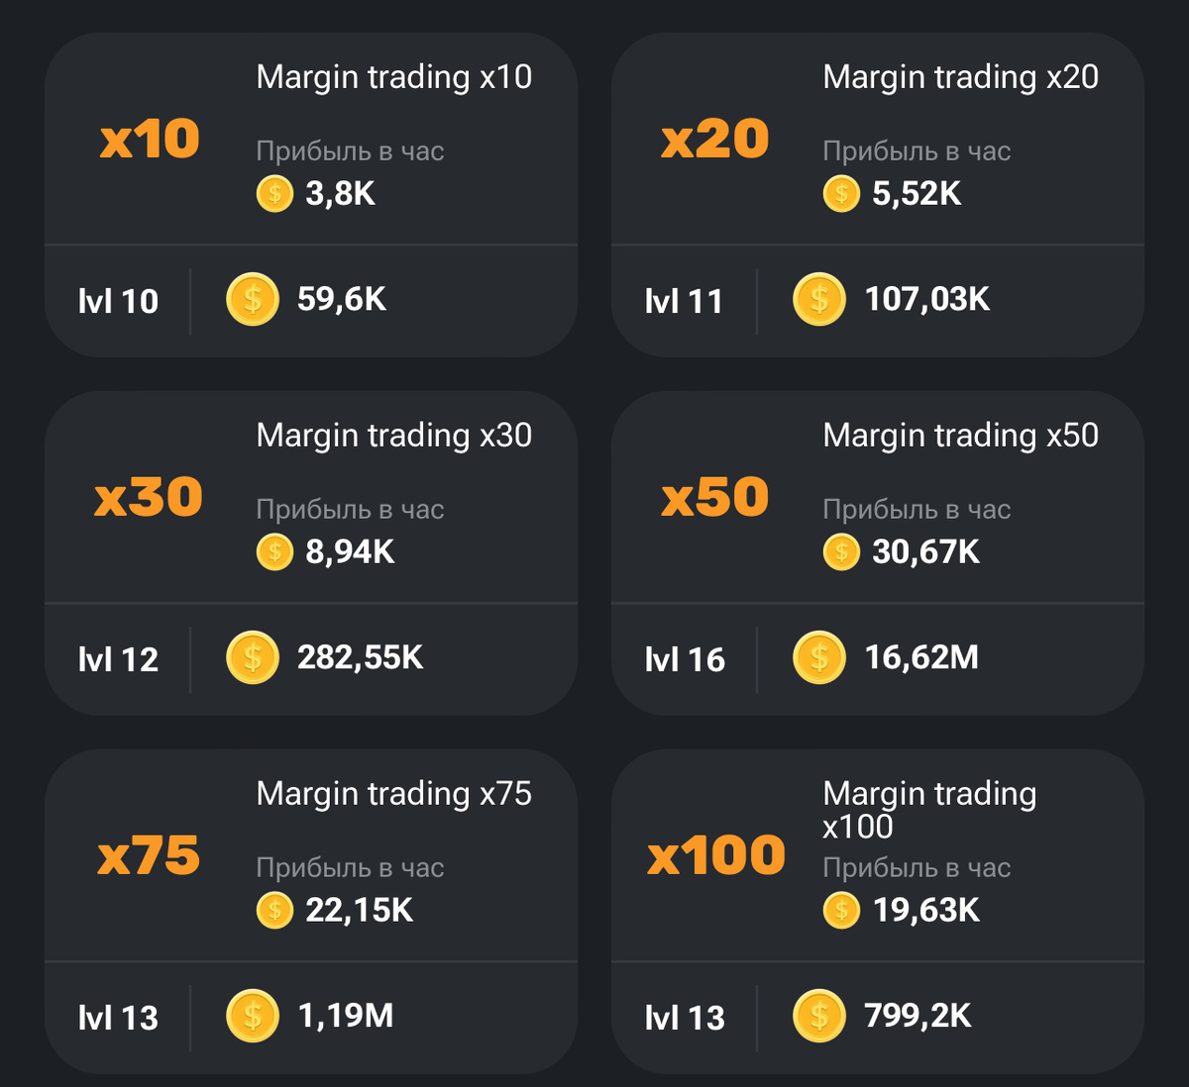Image resolution: width=1189 pixels, height=1087 pixels.
Task: Click the orange x100 multiplier label
Action: click(x=715, y=854)
